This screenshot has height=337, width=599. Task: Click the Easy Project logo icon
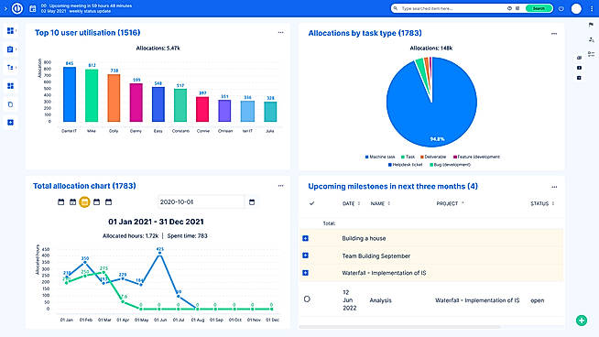pyautogui.click(x=17, y=8)
